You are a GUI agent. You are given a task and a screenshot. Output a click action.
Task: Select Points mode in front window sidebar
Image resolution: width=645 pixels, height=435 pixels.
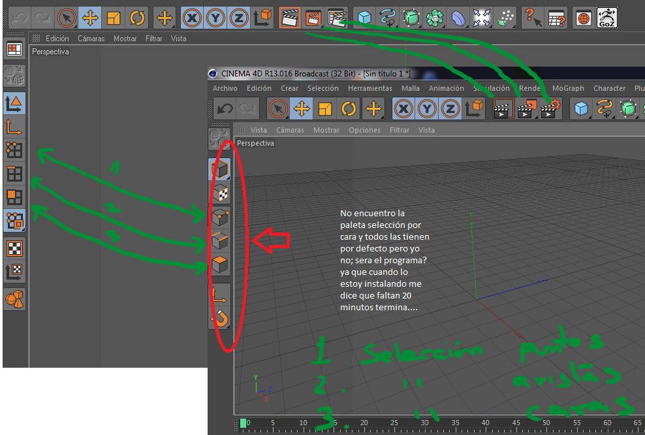[219, 217]
